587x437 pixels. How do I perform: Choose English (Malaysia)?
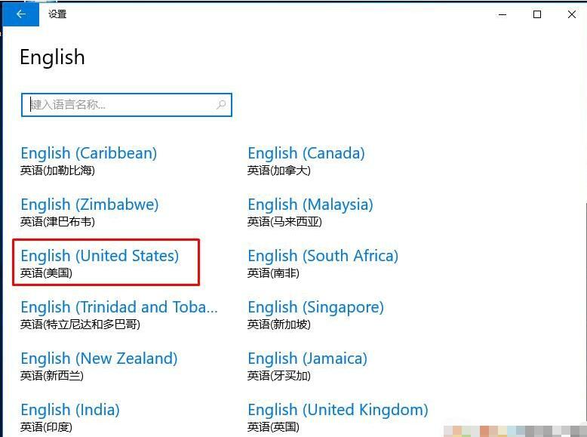[x=310, y=205]
